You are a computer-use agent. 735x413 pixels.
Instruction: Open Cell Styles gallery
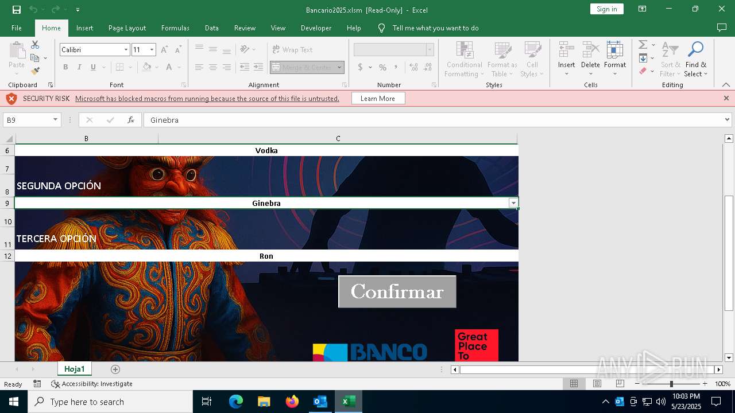tap(532, 59)
